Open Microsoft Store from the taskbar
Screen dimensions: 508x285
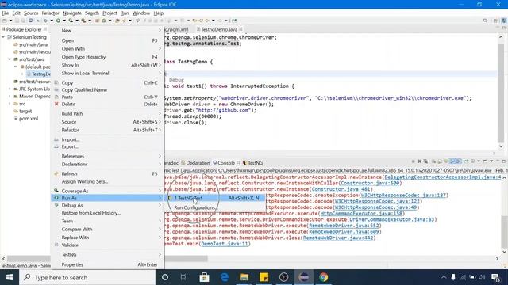click(204, 277)
